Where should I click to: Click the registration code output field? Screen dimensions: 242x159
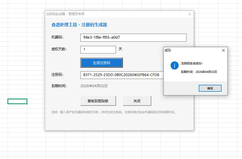[x=122, y=75]
